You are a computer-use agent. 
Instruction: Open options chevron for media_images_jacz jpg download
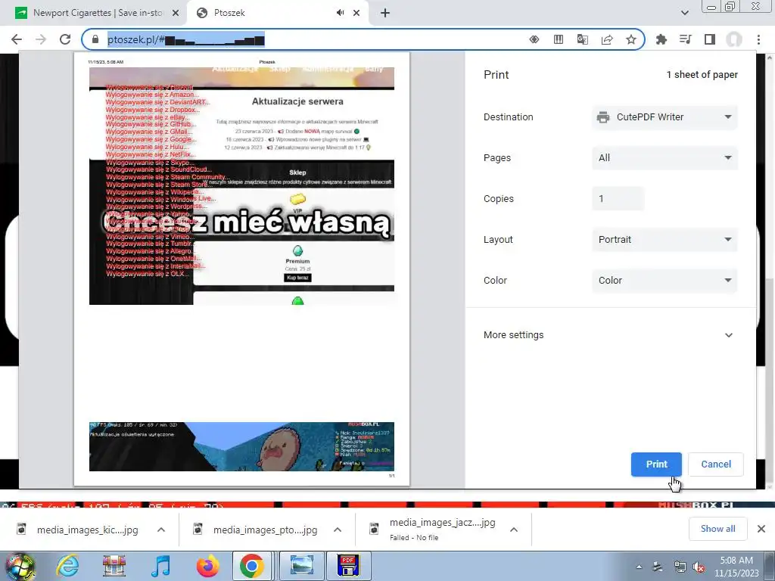pos(514,530)
